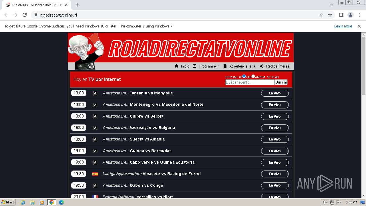The width and height of the screenshot is (366, 206).
Task: Open Internet Explorer from taskbar
Action: click(x=23, y=202)
